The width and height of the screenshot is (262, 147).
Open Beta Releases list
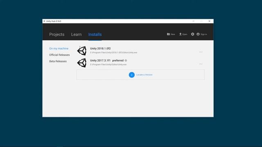(58, 61)
